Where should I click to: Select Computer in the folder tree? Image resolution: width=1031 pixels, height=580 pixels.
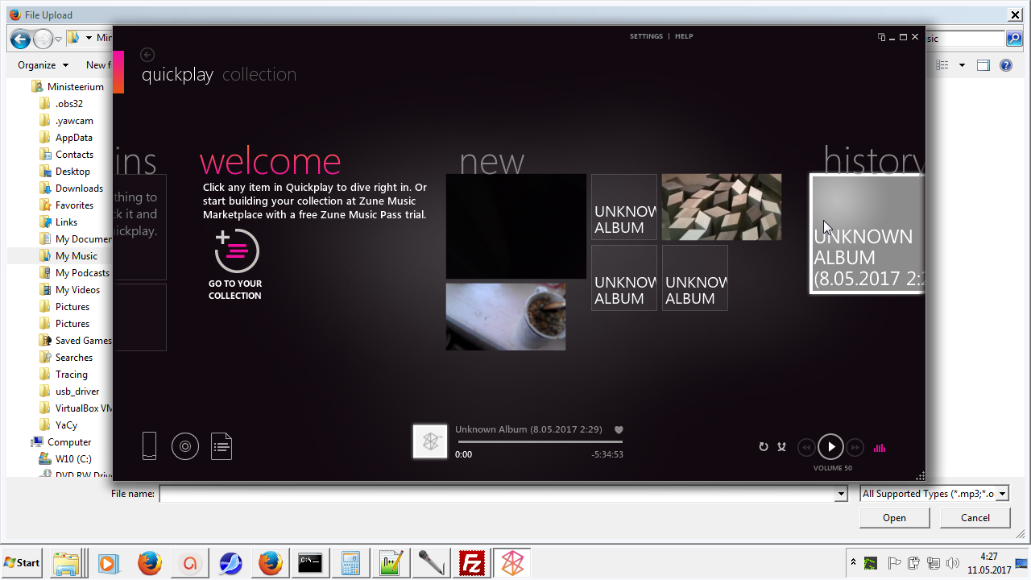[61, 442]
